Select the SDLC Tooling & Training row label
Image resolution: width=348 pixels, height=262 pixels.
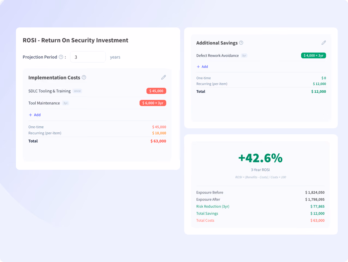(x=49, y=91)
